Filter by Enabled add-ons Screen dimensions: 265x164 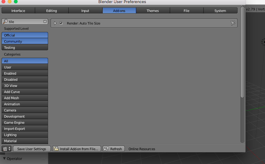[x=25, y=73]
